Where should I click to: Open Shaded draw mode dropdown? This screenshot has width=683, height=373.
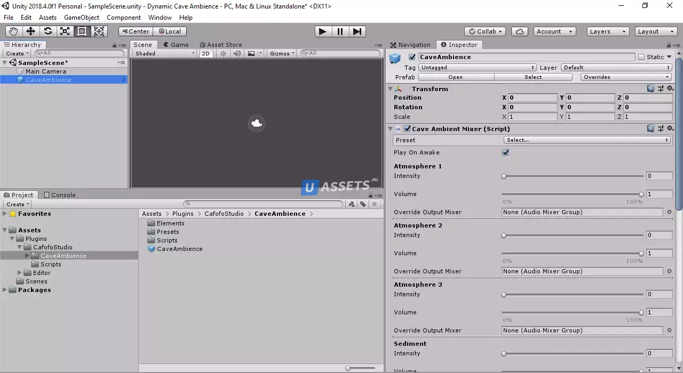(165, 53)
